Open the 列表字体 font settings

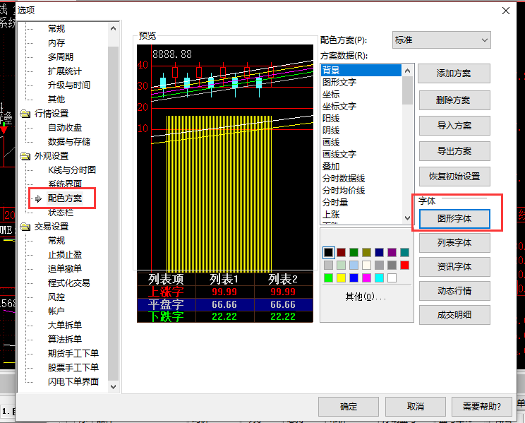click(x=454, y=243)
